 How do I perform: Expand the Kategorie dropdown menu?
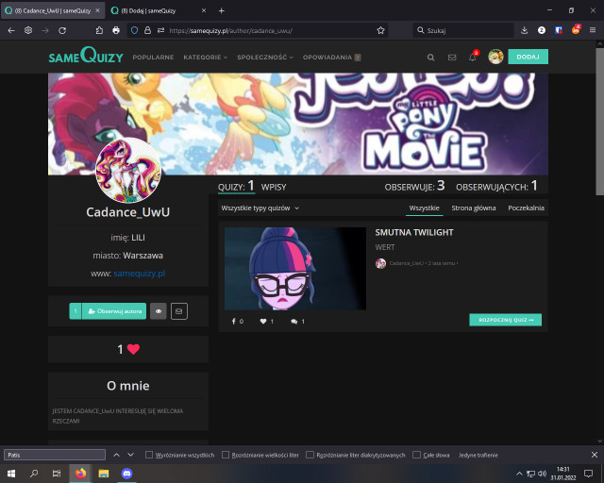point(207,57)
